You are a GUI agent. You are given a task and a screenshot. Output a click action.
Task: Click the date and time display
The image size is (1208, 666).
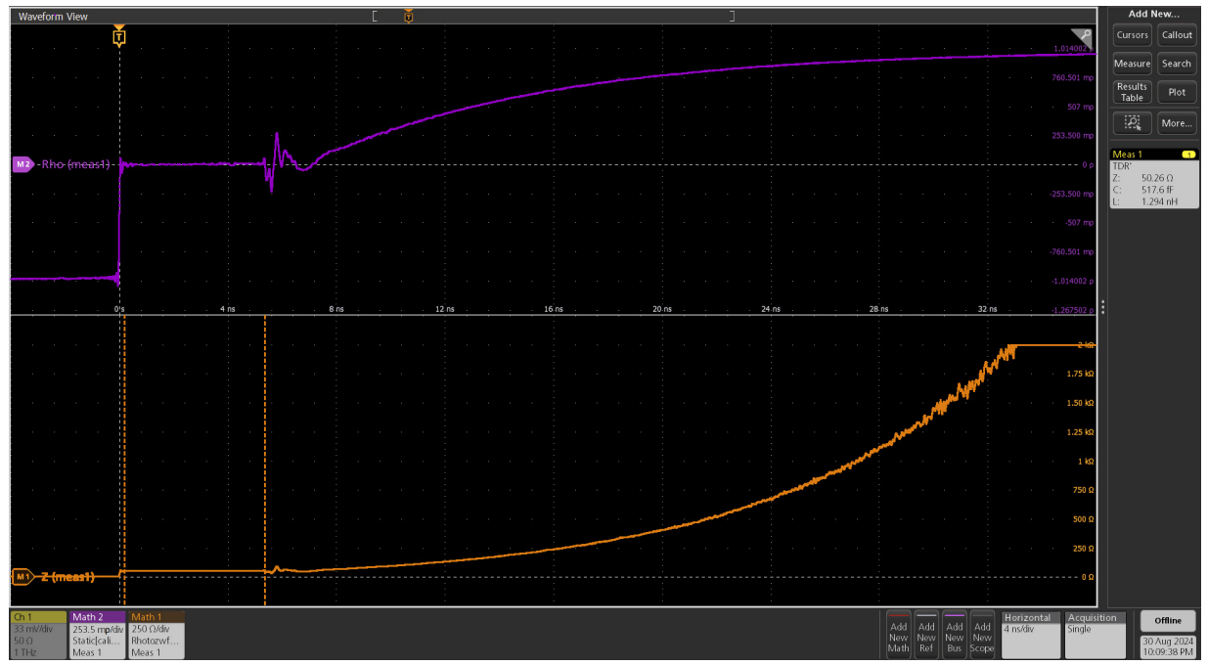(x=1168, y=645)
